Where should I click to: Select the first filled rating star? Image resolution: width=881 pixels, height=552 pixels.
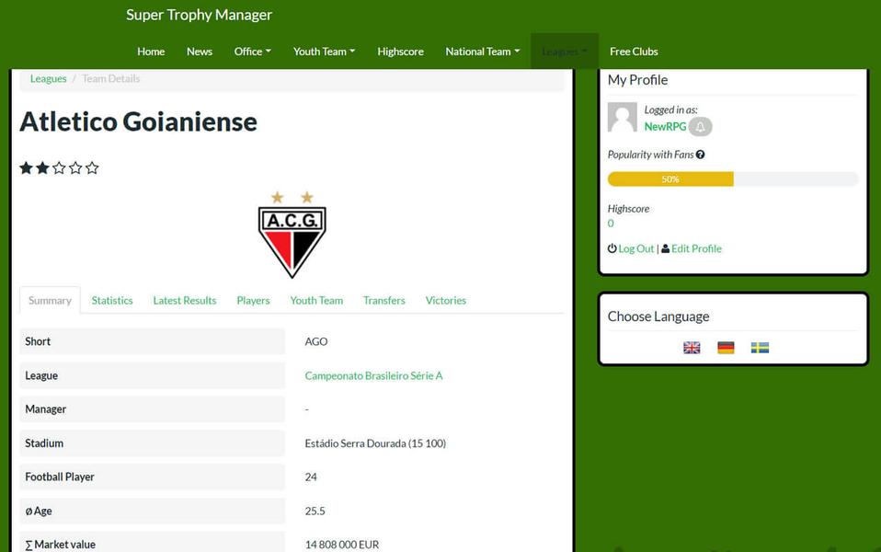coord(26,167)
